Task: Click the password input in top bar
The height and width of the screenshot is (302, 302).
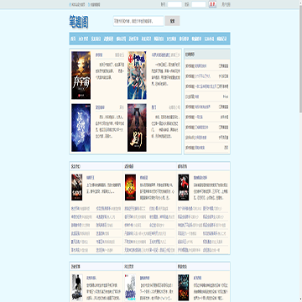Action: coord(199,4)
